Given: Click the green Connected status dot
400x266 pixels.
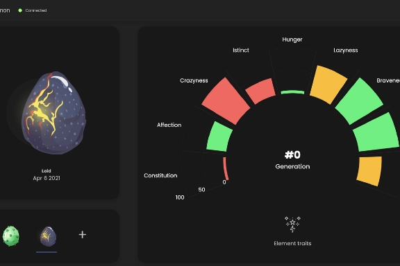Looking at the screenshot, I should pos(20,10).
